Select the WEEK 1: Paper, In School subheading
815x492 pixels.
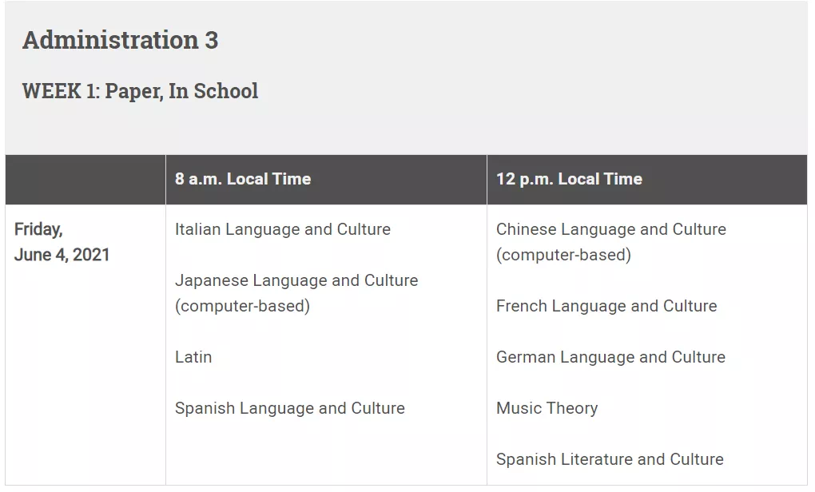point(140,91)
